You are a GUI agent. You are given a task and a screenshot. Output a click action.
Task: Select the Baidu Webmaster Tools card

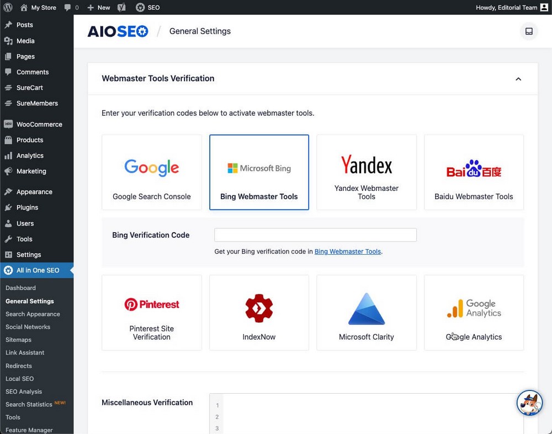tap(474, 173)
